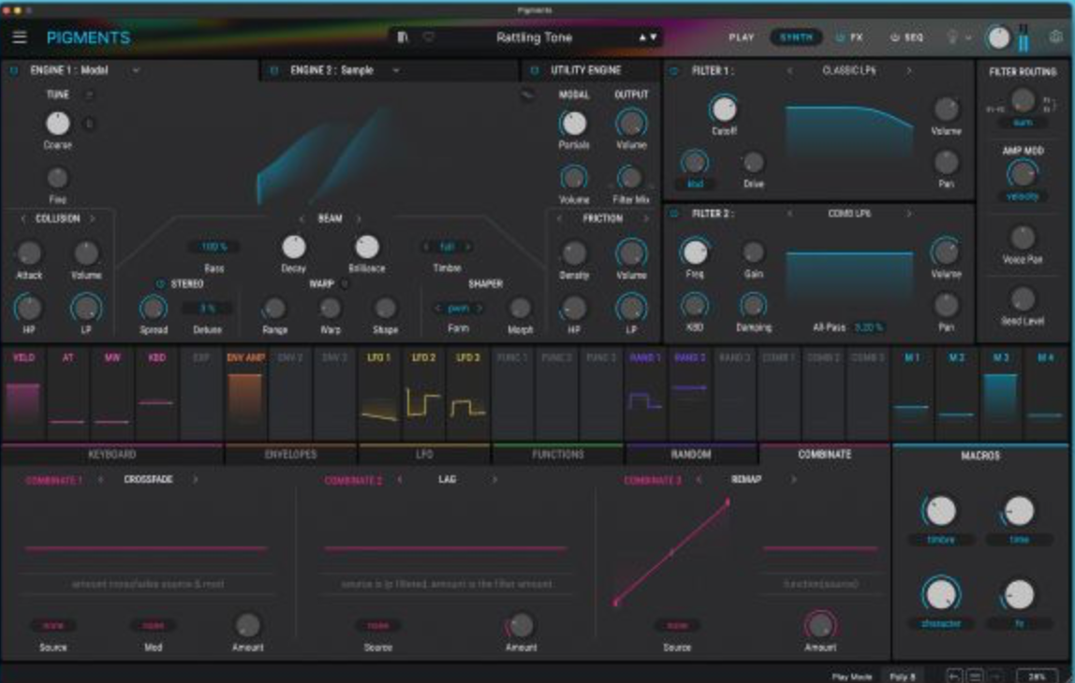Switch Filter 1 to next filter type
Image resolution: width=1075 pixels, height=683 pixels.
tap(909, 70)
